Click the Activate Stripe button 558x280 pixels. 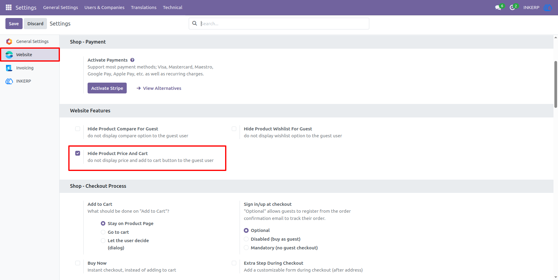[x=107, y=88]
